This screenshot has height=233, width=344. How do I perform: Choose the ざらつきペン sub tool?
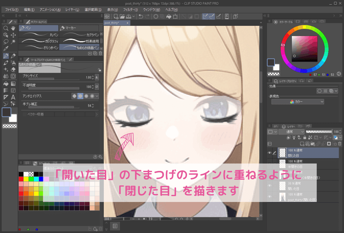[39, 47]
